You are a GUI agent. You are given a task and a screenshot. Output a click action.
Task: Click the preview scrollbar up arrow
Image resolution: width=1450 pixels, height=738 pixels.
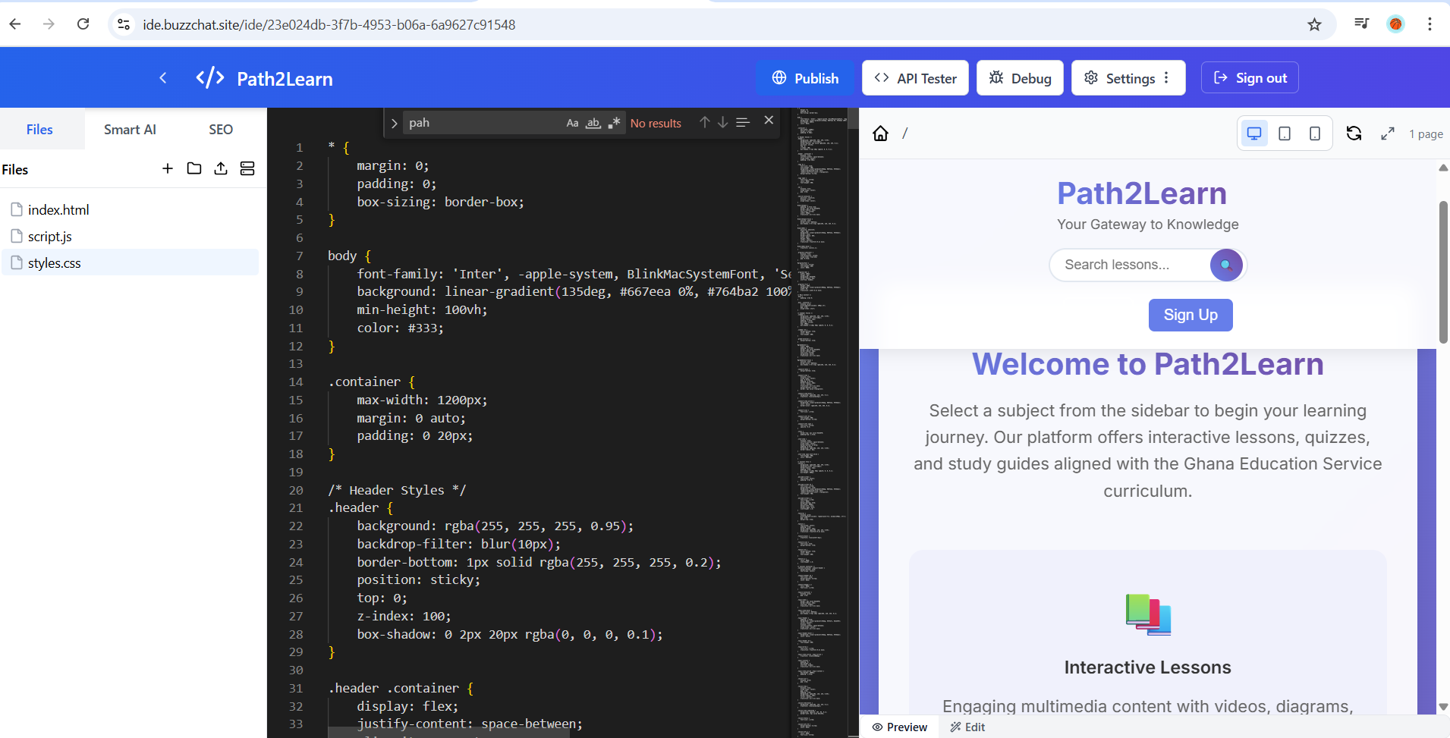tap(1443, 168)
